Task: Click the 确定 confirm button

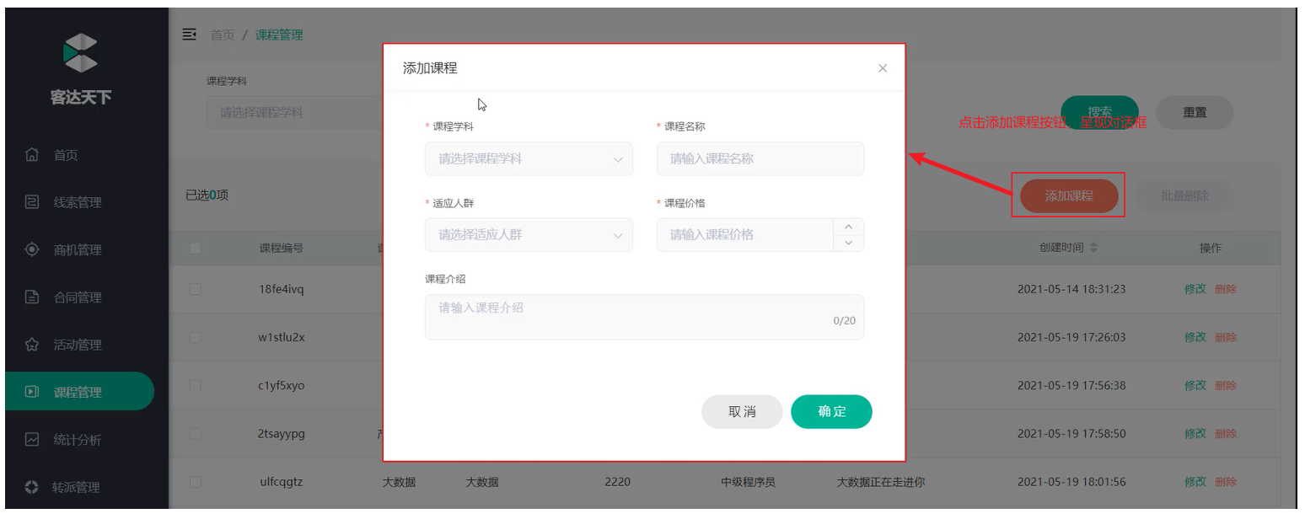Action: tap(831, 412)
